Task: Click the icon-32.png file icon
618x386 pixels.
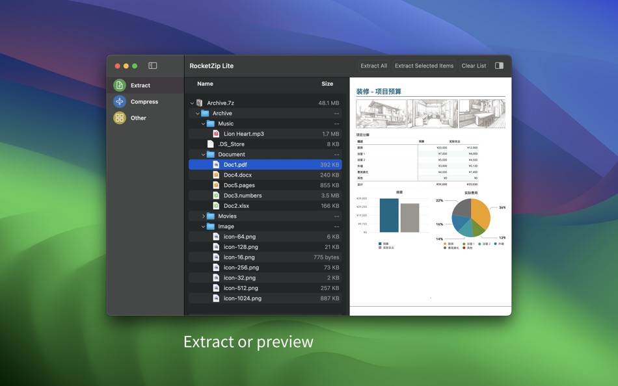Action: [216, 277]
